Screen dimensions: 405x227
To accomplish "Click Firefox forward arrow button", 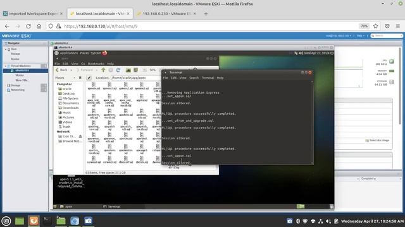I will tap(18, 26).
